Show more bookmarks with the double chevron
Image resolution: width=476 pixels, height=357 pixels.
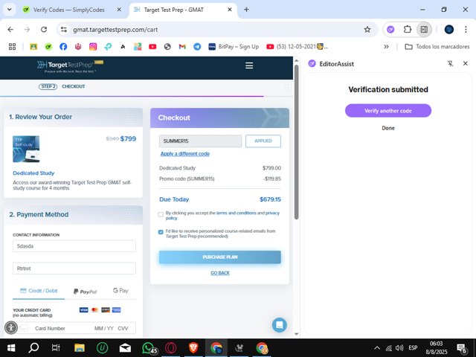coord(386,46)
